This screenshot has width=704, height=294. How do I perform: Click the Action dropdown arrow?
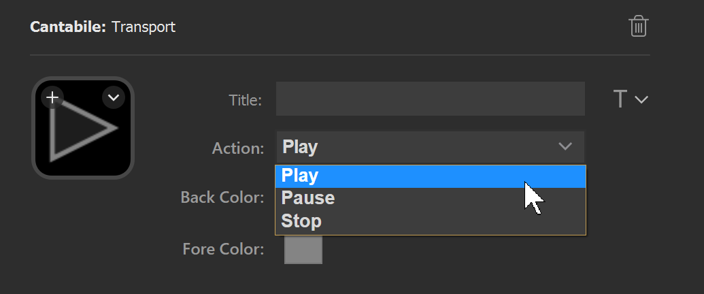(565, 146)
